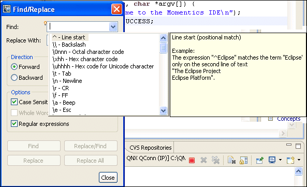
Task: Click the Remove Launch gray X icon
Action: tap(203, 160)
